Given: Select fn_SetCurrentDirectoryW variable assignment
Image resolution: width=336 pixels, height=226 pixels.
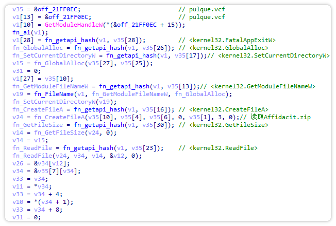Looking at the screenshot, I should click(54, 55).
